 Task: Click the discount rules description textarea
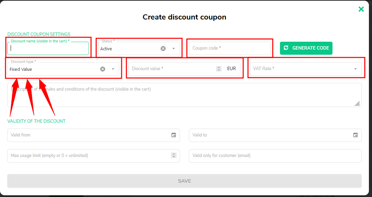click(184, 95)
